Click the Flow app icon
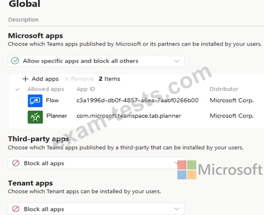Screen dimensions: 264x215 click(x=35, y=101)
